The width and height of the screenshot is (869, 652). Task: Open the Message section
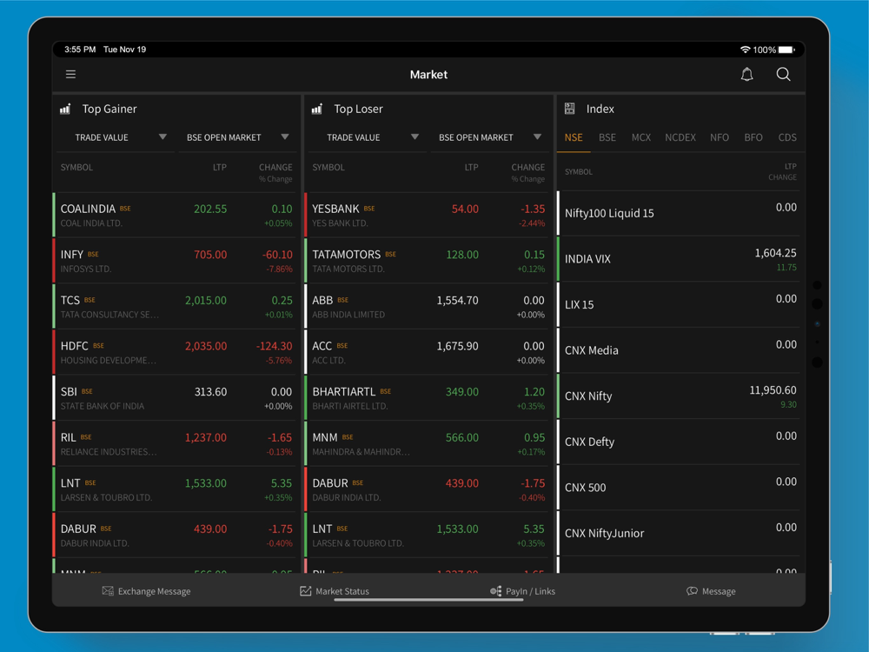tap(711, 591)
